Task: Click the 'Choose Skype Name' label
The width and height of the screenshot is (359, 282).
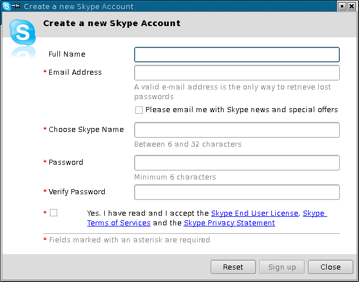Action: pyautogui.click(x=86, y=130)
